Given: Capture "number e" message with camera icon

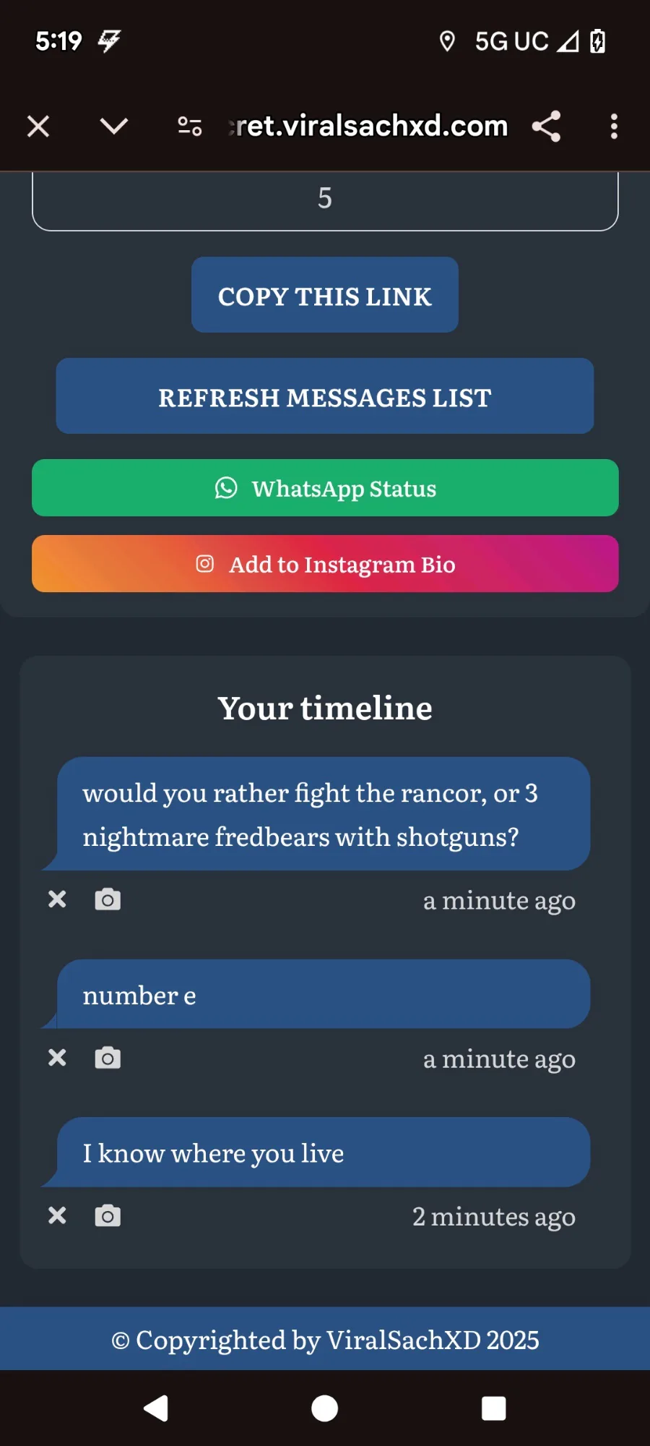Looking at the screenshot, I should point(108,1058).
